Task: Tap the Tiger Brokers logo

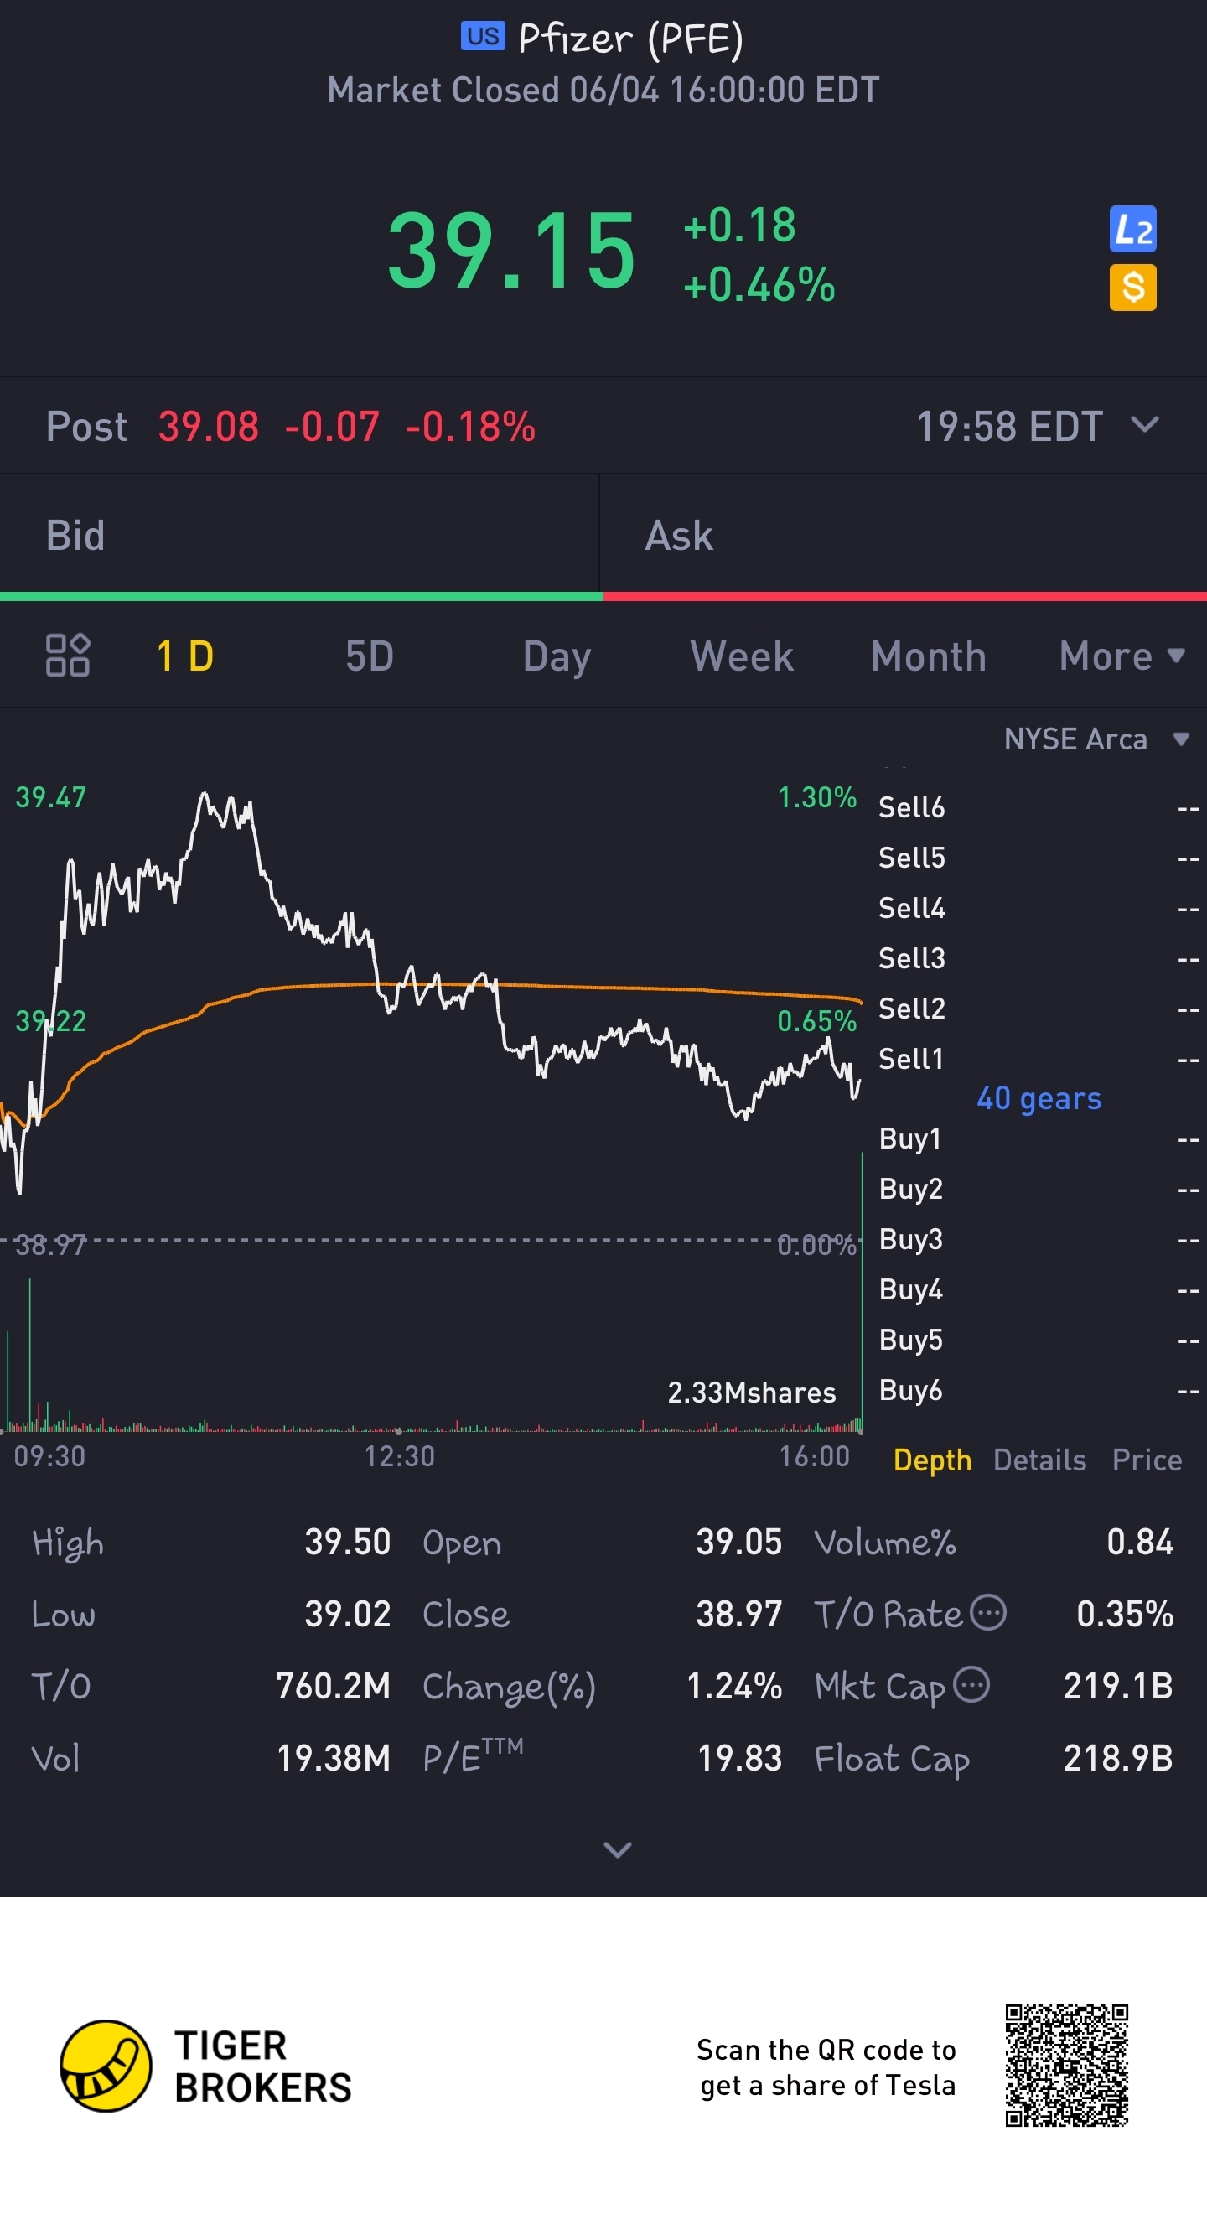Action: 106,2066
